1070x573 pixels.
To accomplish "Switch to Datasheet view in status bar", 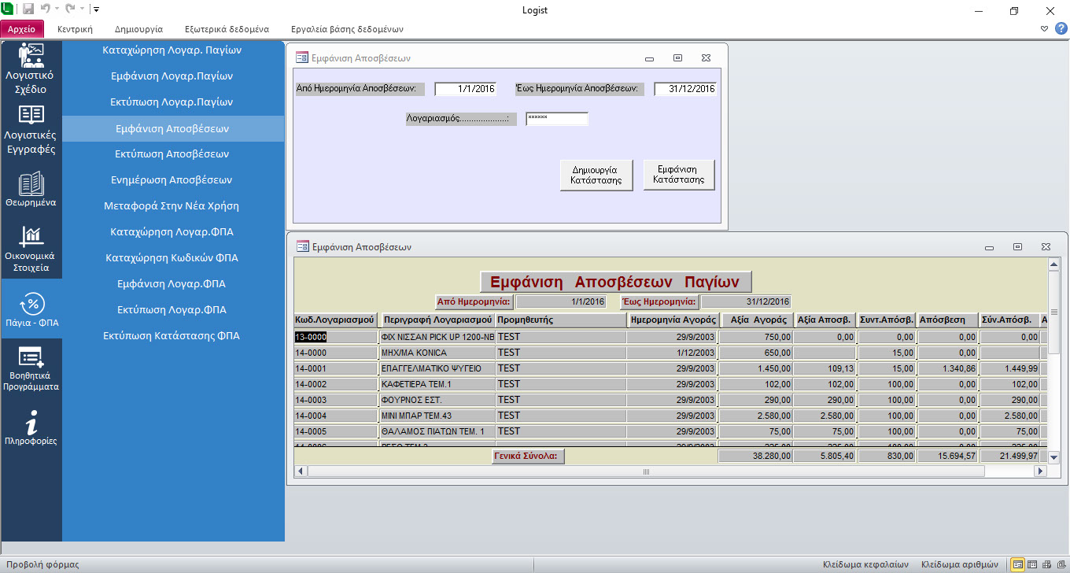I will (x=1032, y=564).
